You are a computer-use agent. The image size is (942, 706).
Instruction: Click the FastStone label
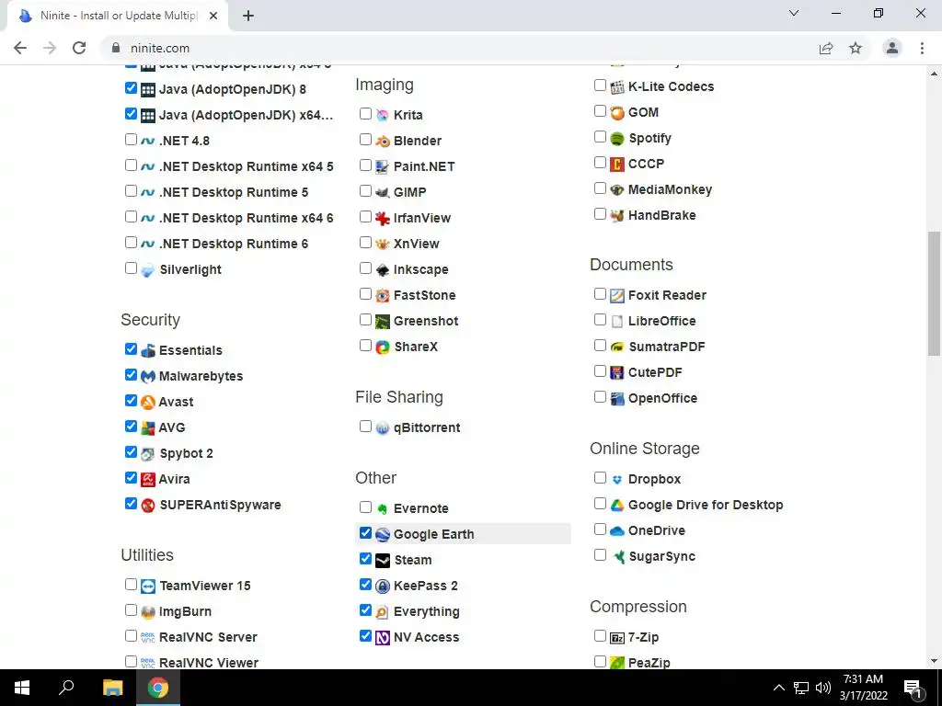425,295
